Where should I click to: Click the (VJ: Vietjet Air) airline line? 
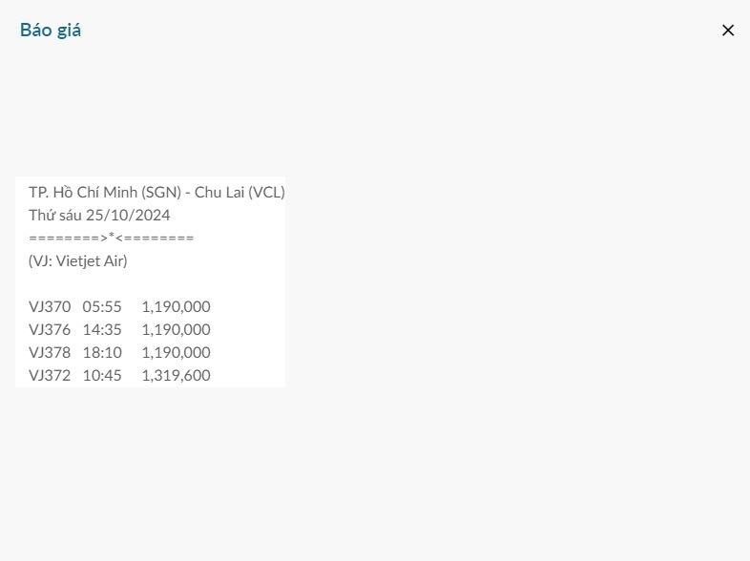coord(77,260)
